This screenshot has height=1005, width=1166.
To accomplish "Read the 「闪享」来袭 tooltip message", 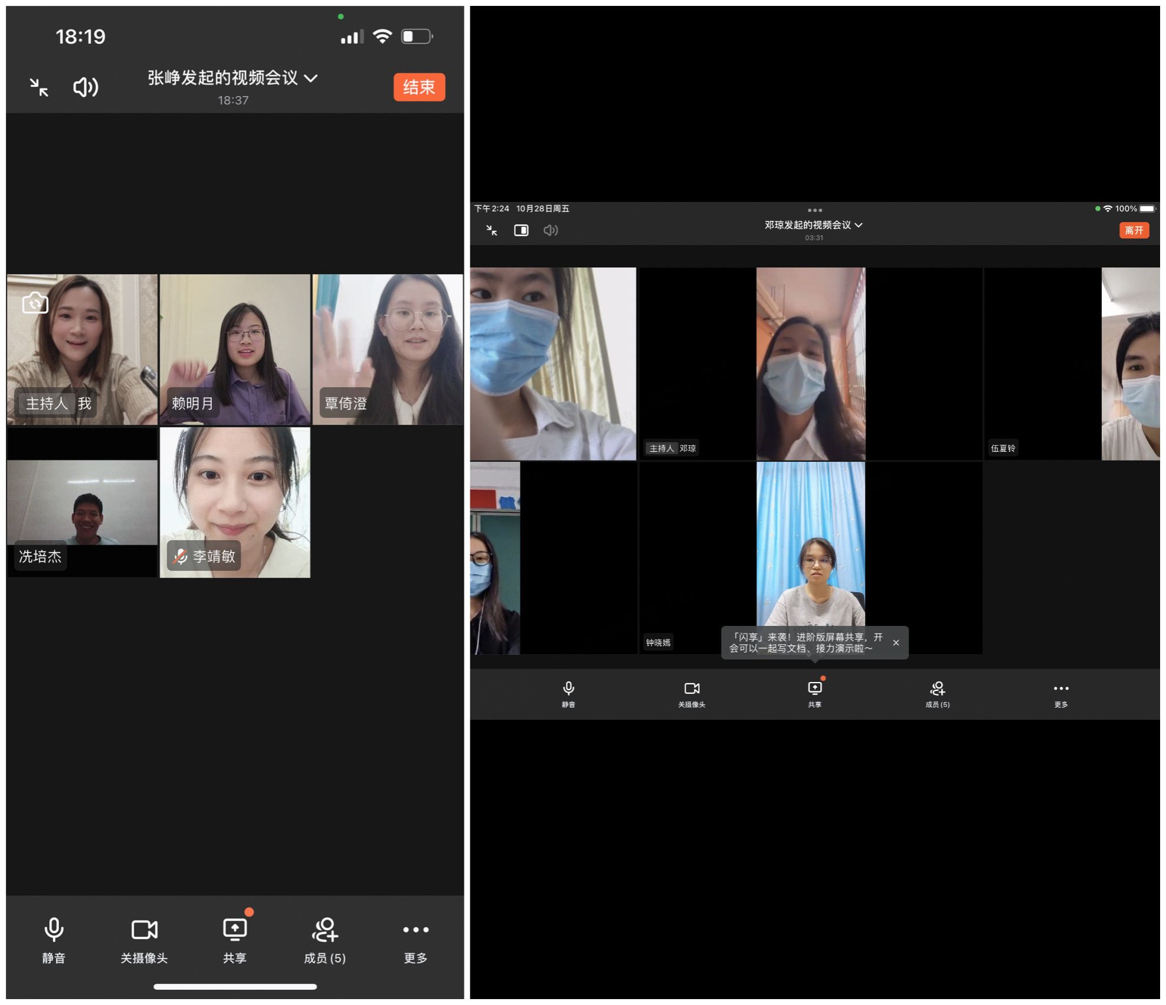I will click(x=806, y=642).
